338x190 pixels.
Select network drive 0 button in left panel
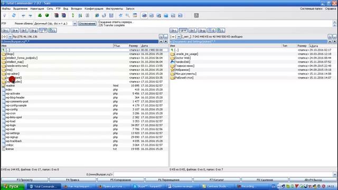coord(43,31)
